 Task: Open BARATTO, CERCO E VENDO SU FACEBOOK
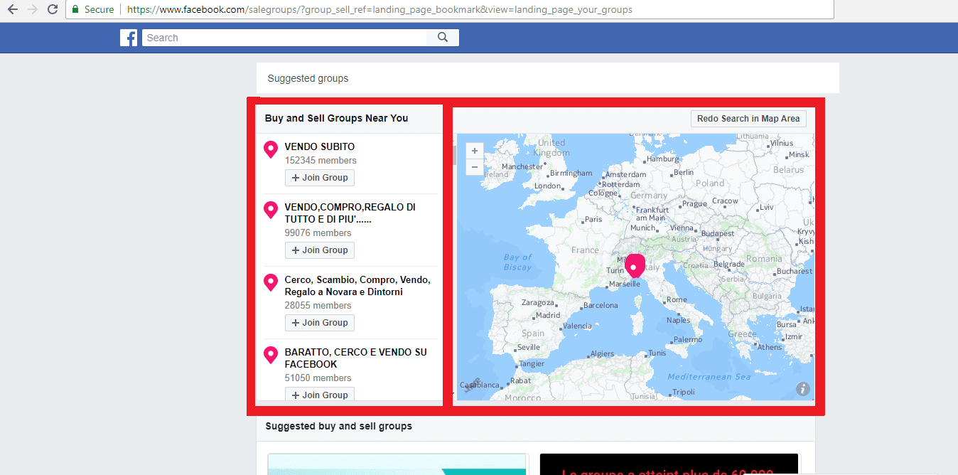pyautogui.click(x=355, y=358)
